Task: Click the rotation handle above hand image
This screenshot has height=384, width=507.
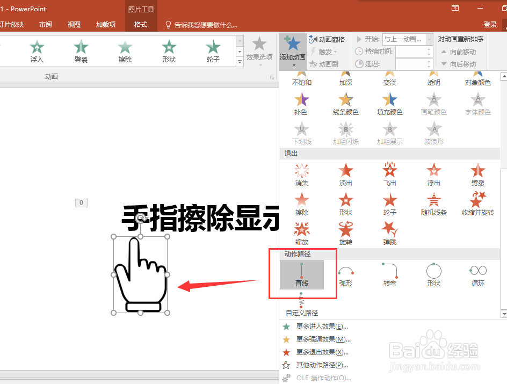Action: tap(140, 219)
